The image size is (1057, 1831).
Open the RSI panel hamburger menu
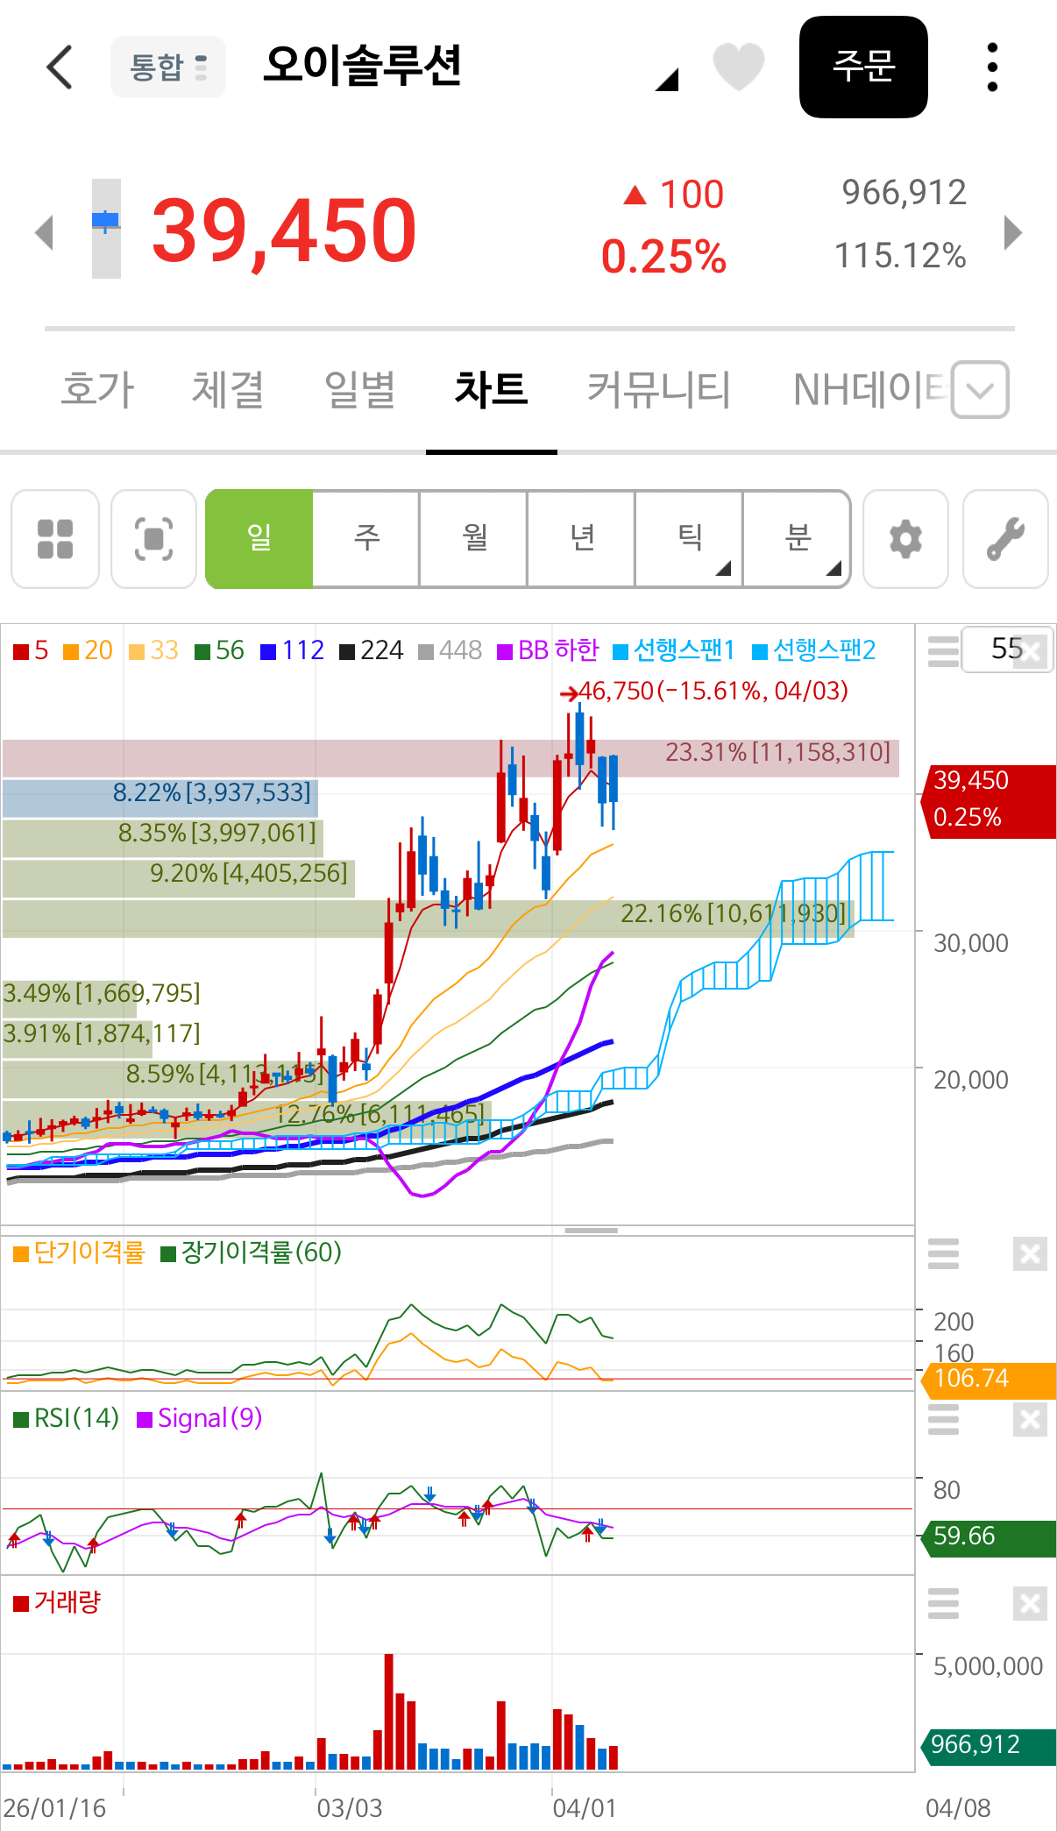point(943,1419)
